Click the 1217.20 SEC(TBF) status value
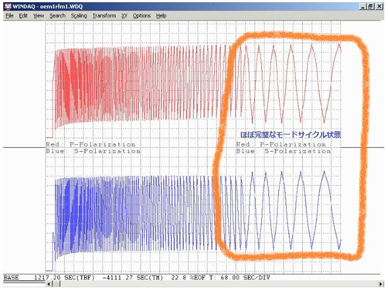This screenshot has height=291, width=388. click(64, 277)
